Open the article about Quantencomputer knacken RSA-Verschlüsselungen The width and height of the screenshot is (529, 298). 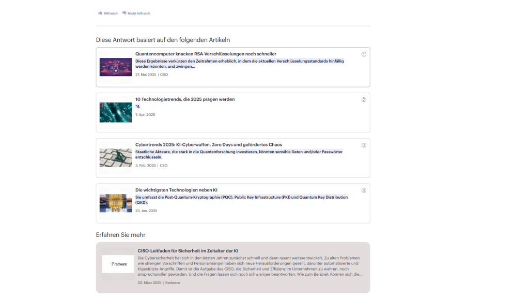[x=206, y=54]
